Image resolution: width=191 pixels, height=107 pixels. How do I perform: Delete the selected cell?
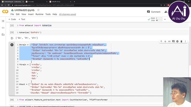[181, 41]
